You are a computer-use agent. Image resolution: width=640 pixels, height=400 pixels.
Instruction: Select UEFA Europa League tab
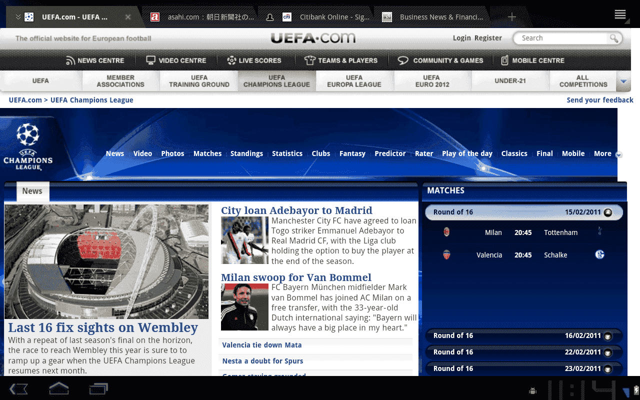coord(354,81)
